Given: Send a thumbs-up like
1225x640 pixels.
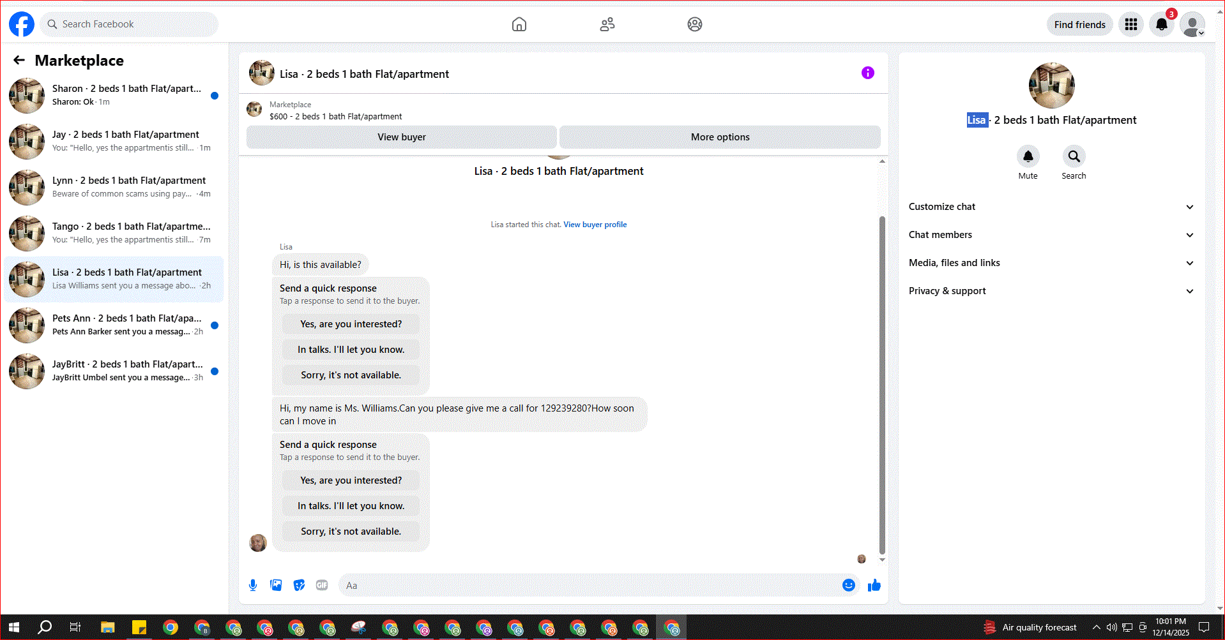Looking at the screenshot, I should coord(874,585).
